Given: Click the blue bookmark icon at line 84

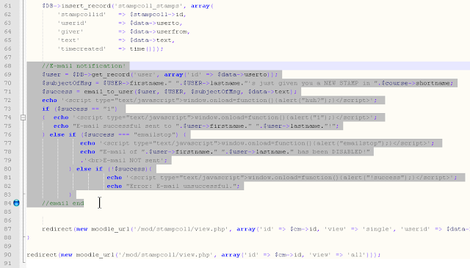Looking at the screenshot, I should tap(16, 203).
